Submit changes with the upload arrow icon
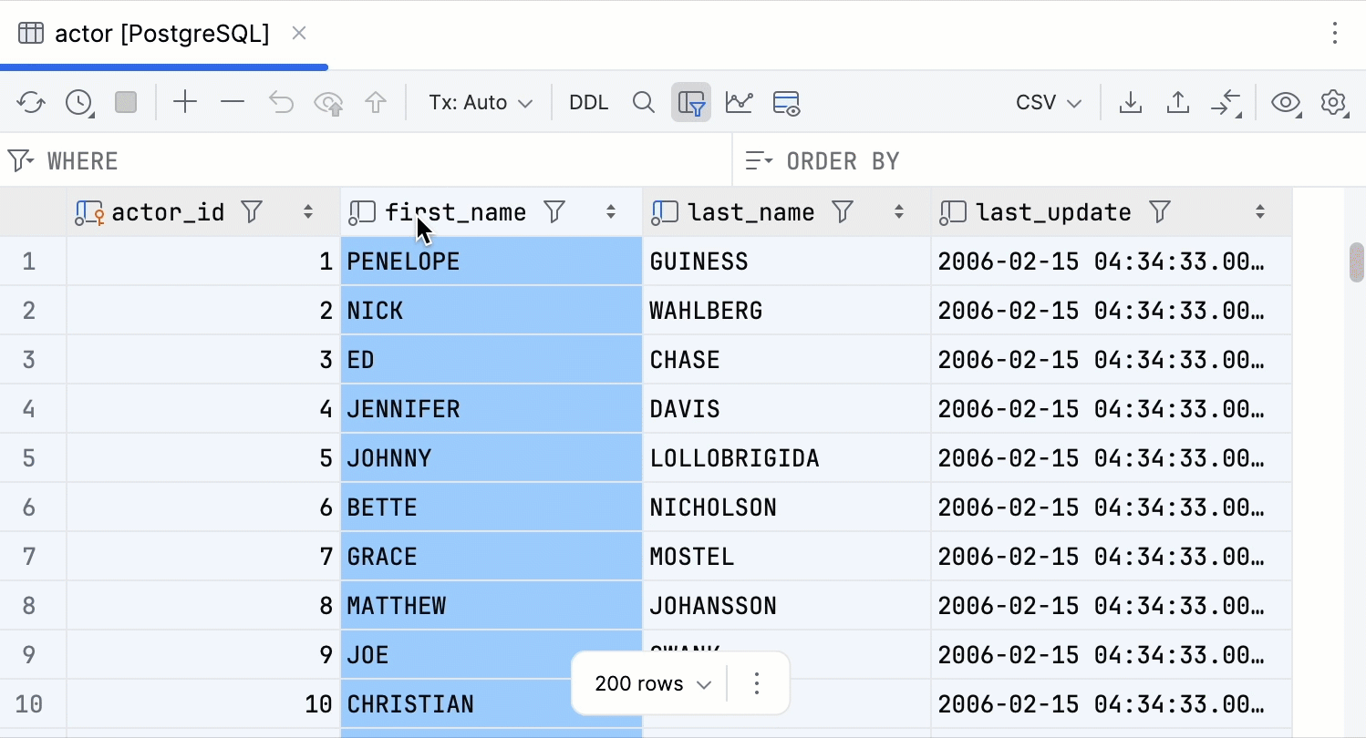Image resolution: width=1366 pixels, height=738 pixels. coord(1177,102)
